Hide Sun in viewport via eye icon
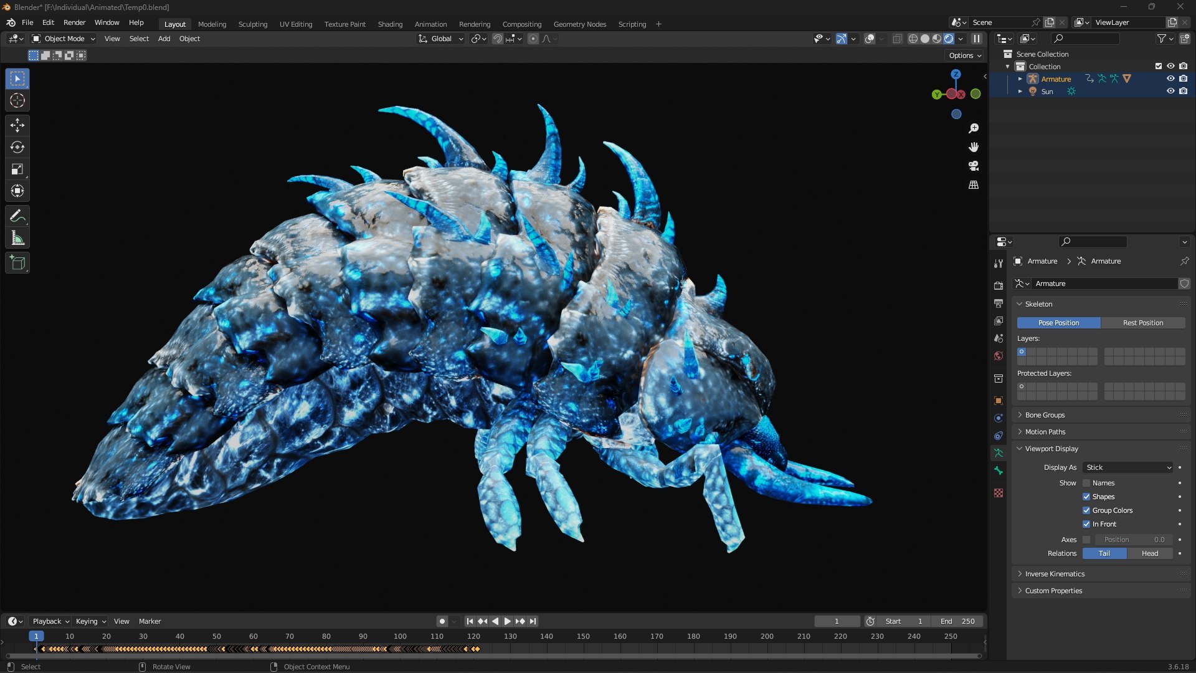The height and width of the screenshot is (673, 1196). (x=1170, y=91)
